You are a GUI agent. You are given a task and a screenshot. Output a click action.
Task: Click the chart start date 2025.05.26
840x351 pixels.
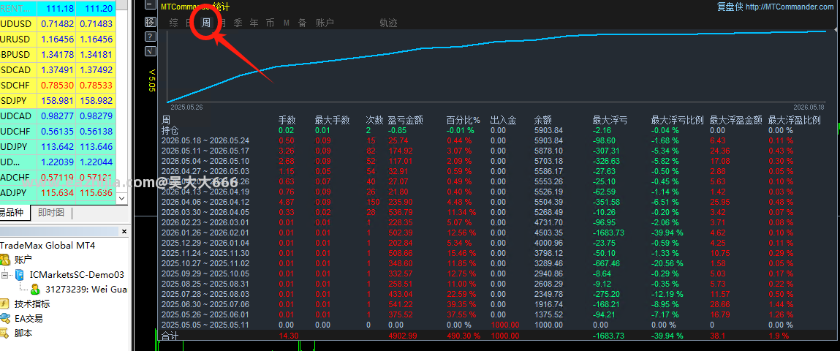186,107
